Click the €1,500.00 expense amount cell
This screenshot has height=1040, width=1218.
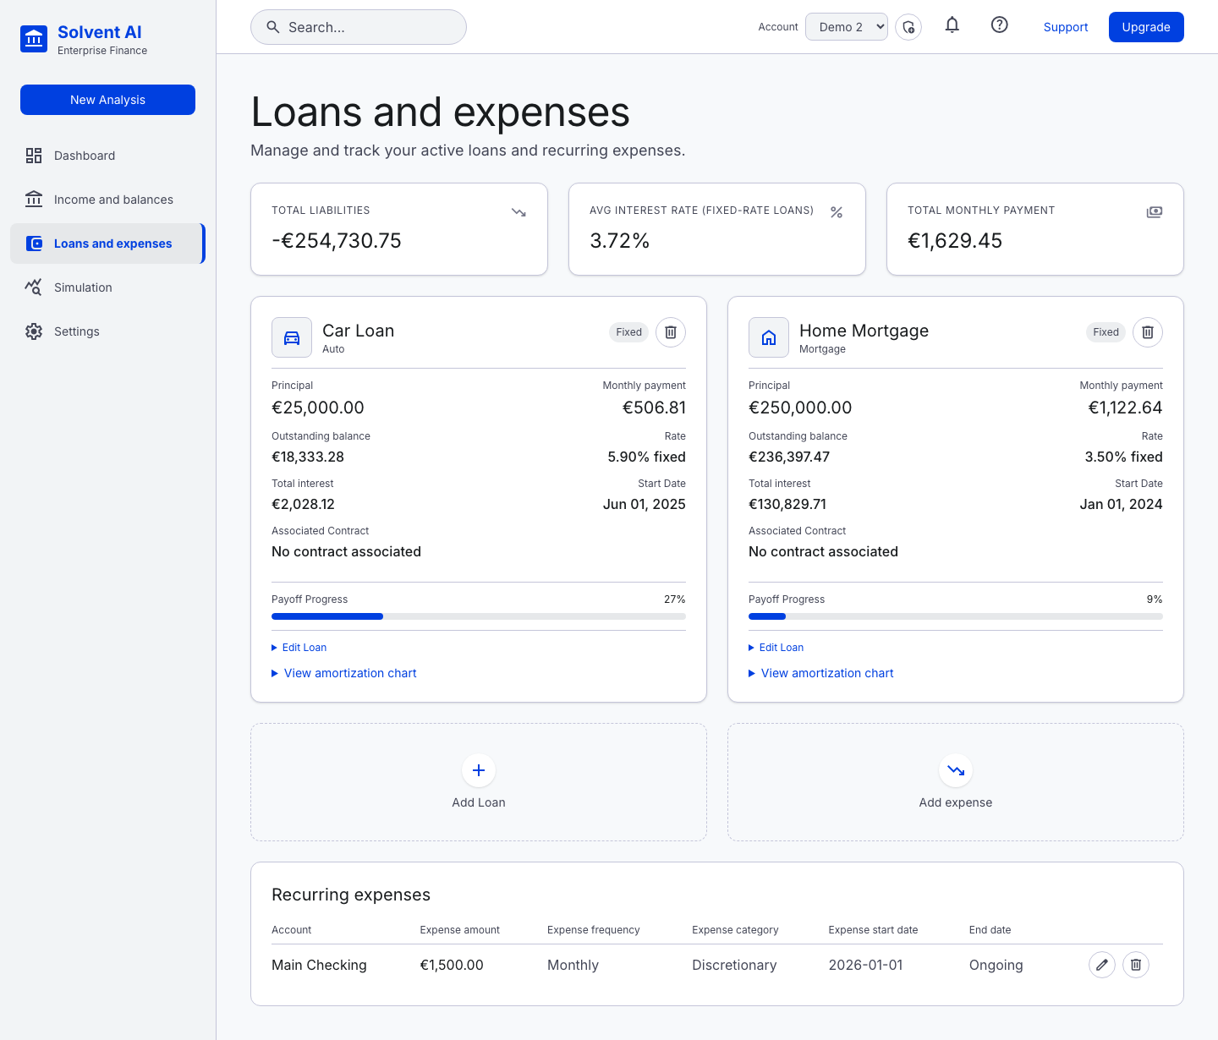452,965
